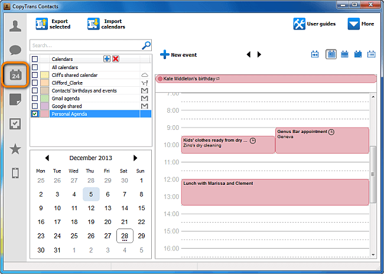Go to next month in mini calendar

pos(135,158)
